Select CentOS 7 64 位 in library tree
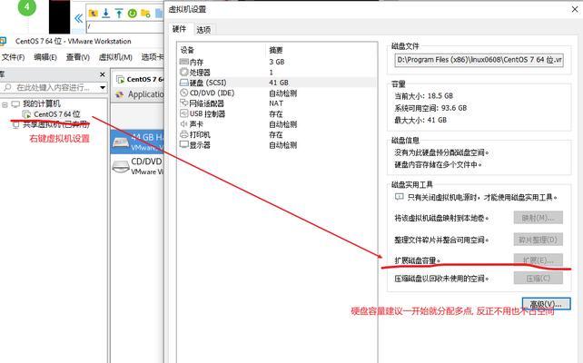This screenshot has width=583, height=363. (57, 114)
